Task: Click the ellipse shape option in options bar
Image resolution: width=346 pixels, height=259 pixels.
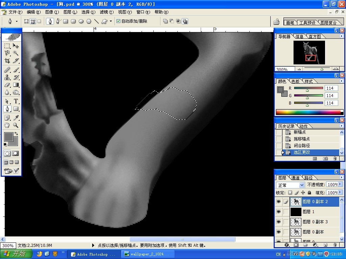Action: click(x=81, y=21)
